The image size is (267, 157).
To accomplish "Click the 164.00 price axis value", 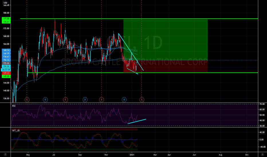I will tap(6, 44).
